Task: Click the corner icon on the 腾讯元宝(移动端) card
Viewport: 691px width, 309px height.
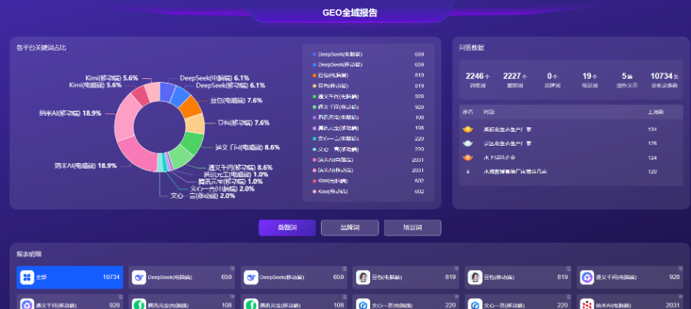Action: [343, 296]
